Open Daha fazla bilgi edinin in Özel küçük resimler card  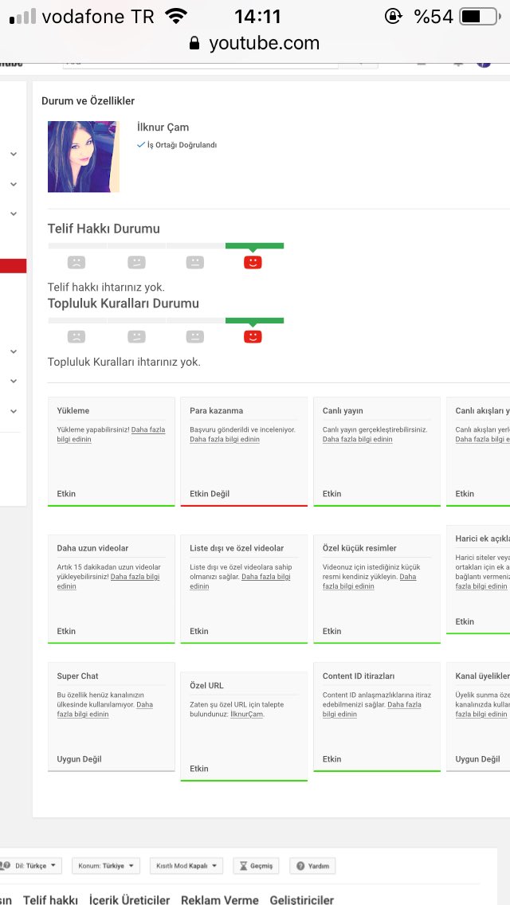click(x=369, y=582)
